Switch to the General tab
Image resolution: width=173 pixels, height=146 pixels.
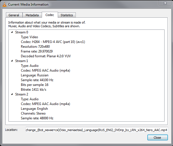pos(14,15)
